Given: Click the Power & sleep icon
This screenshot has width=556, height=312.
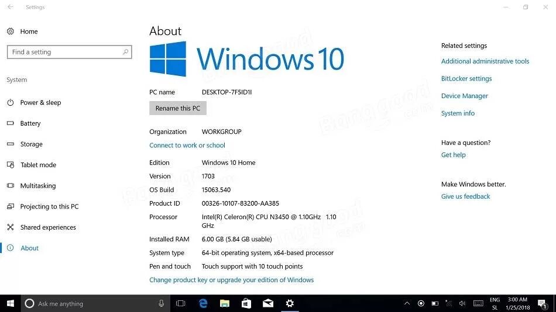Looking at the screenshot, I should [11, 103].
